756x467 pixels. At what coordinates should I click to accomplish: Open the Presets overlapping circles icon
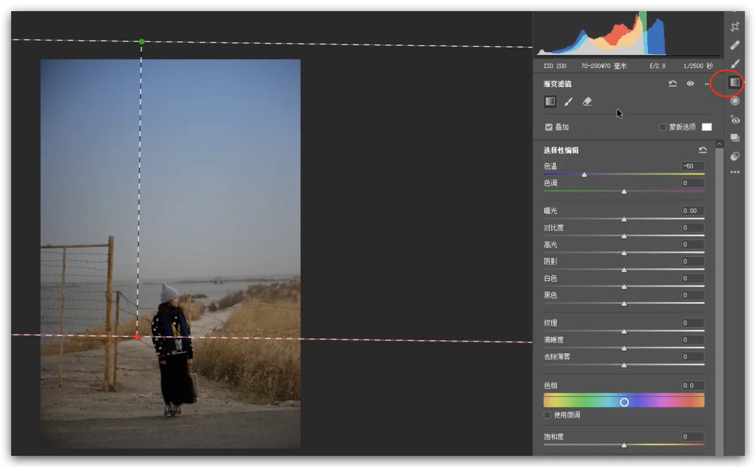pyautogui.click(x=735, y=156)
